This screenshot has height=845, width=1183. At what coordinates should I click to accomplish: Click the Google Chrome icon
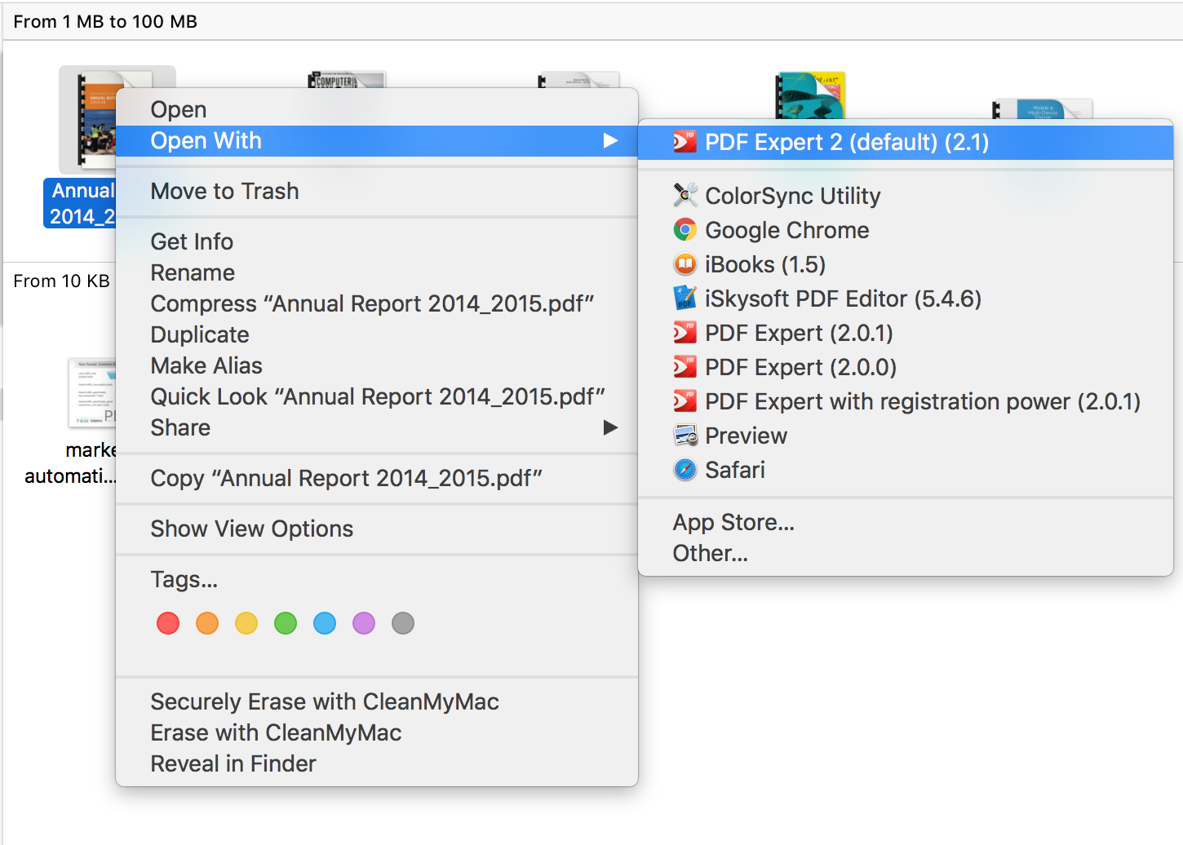(685, 230)
